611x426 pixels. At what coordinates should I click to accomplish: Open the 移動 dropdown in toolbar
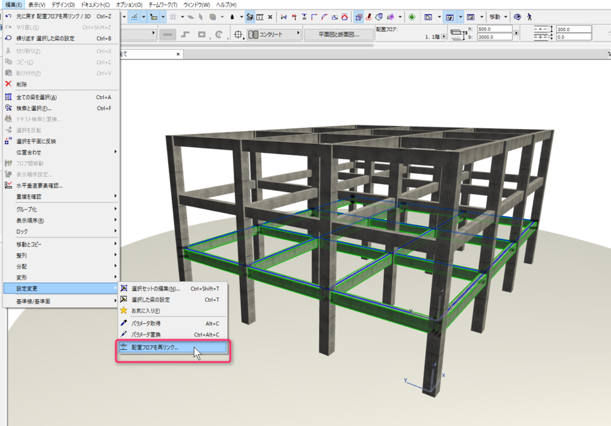(x=498, y=17)
